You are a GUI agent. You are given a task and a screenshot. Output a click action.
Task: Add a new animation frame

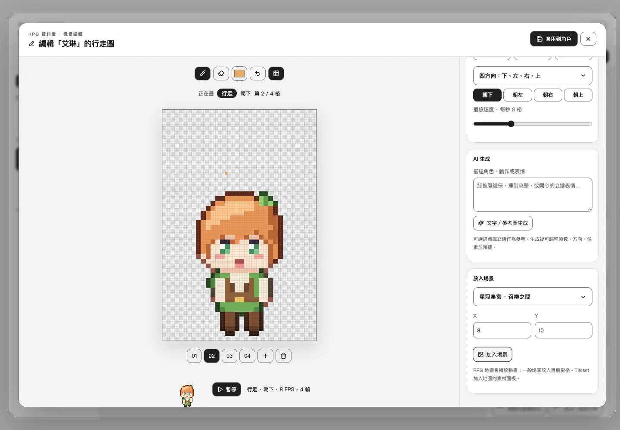click(x=265, y=356)
